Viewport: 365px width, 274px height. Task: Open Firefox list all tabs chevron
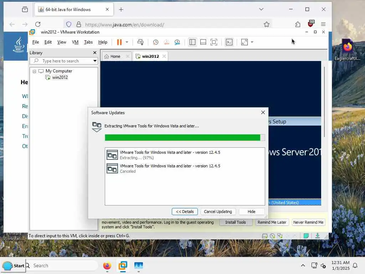261,9
